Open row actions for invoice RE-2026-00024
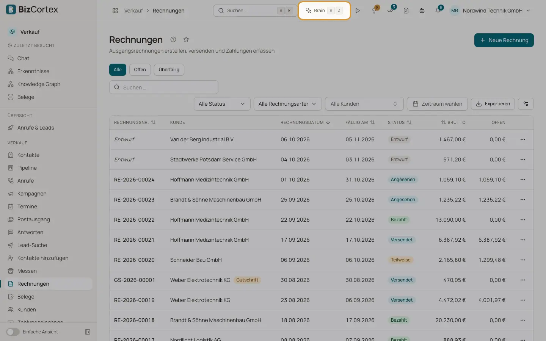 (523, 180)
